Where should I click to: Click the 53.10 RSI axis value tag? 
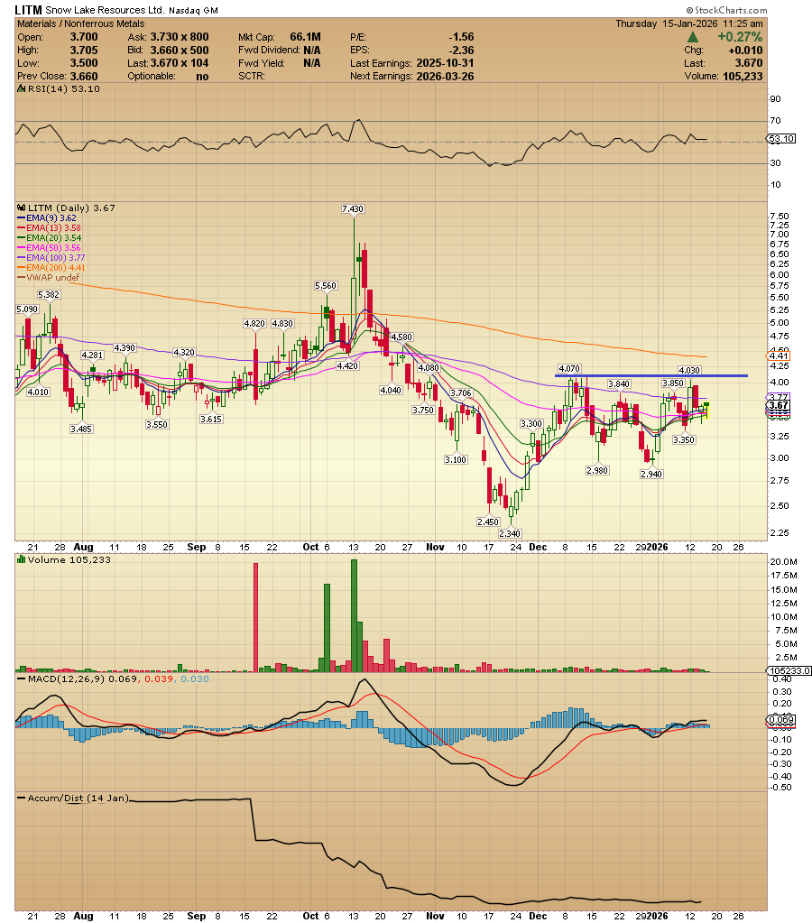(x=782, y=138)
